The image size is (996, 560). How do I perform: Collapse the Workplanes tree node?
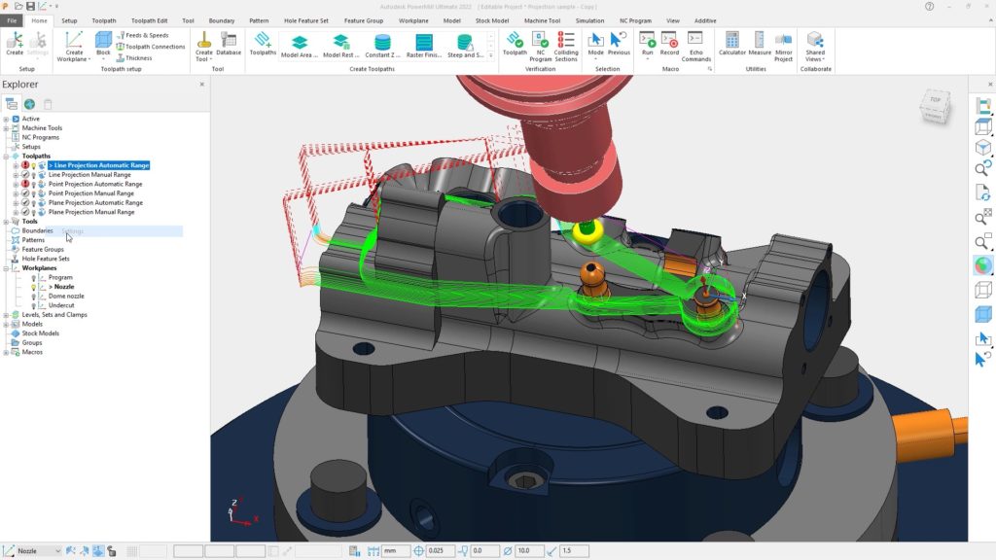[x=7, y=268]
